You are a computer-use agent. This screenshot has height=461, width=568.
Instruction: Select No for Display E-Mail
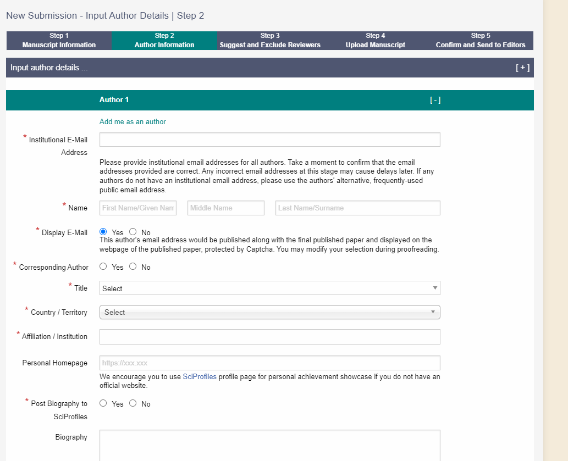click(133, 232)
